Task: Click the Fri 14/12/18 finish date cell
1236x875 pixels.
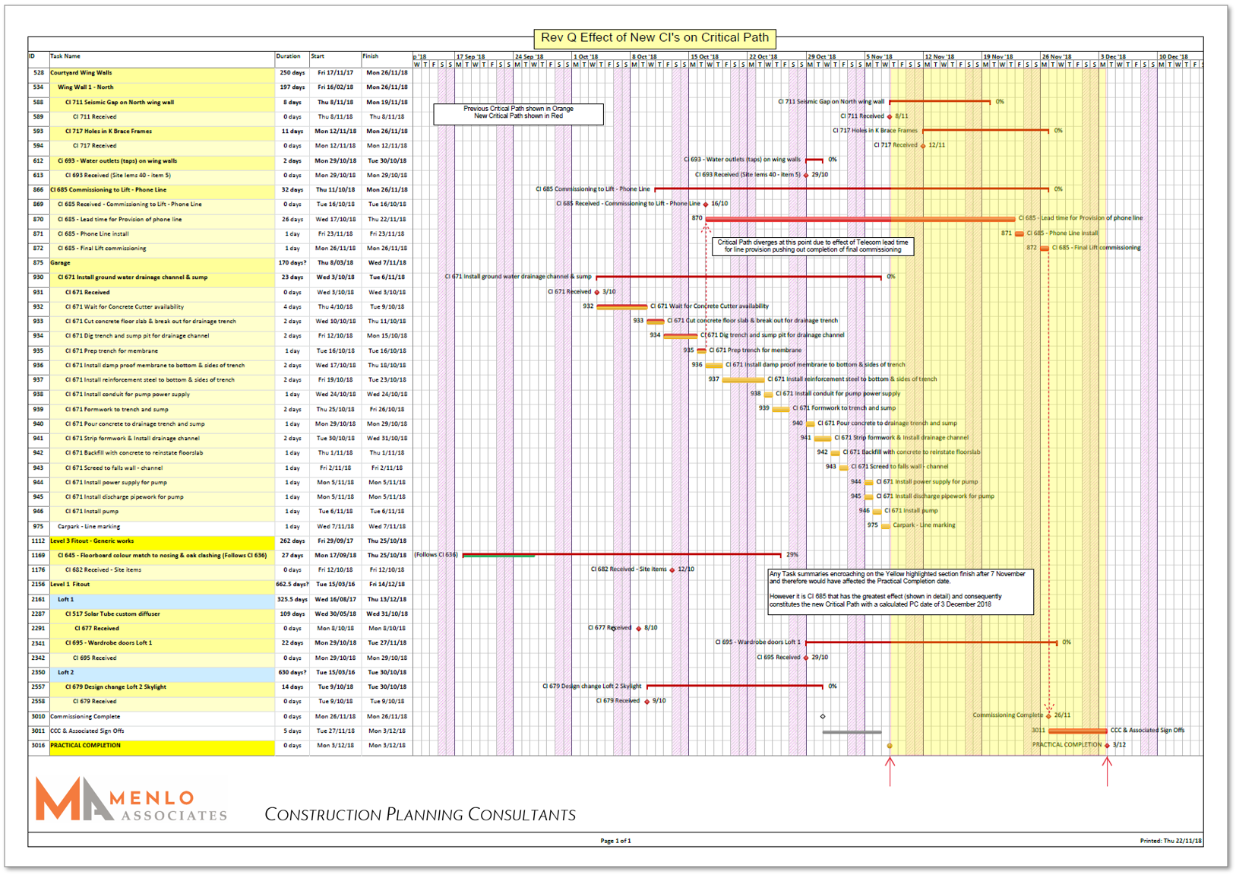Action: click(387, 585)
